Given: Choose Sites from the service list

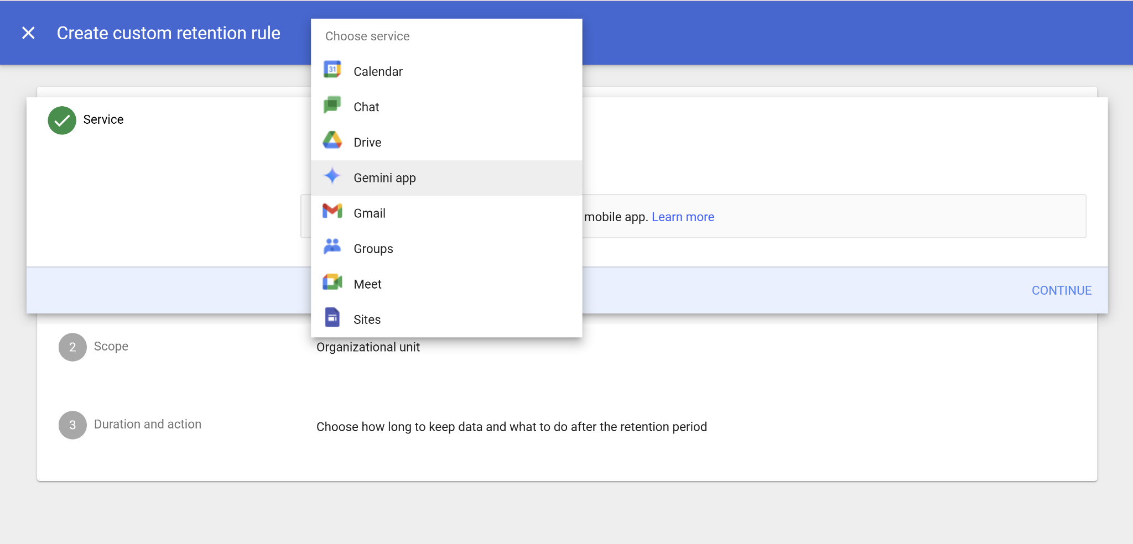Looking at the screenshot, I should [x=446, y=320].
